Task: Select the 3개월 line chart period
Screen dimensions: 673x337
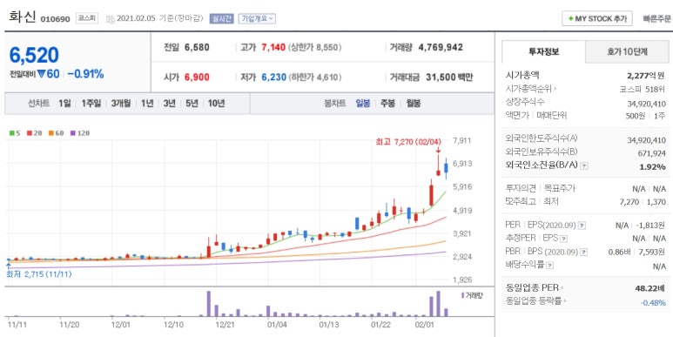Action: 121,104
